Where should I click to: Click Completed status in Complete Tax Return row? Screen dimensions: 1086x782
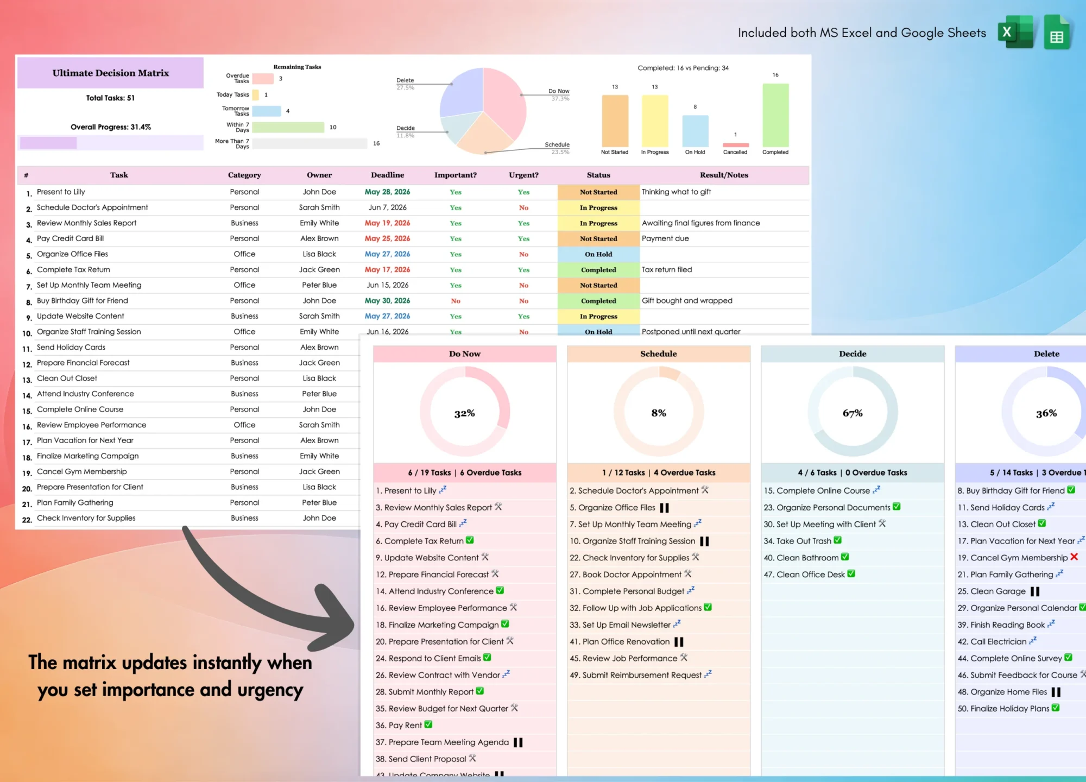pyautogui.click(x=598, y=270)
